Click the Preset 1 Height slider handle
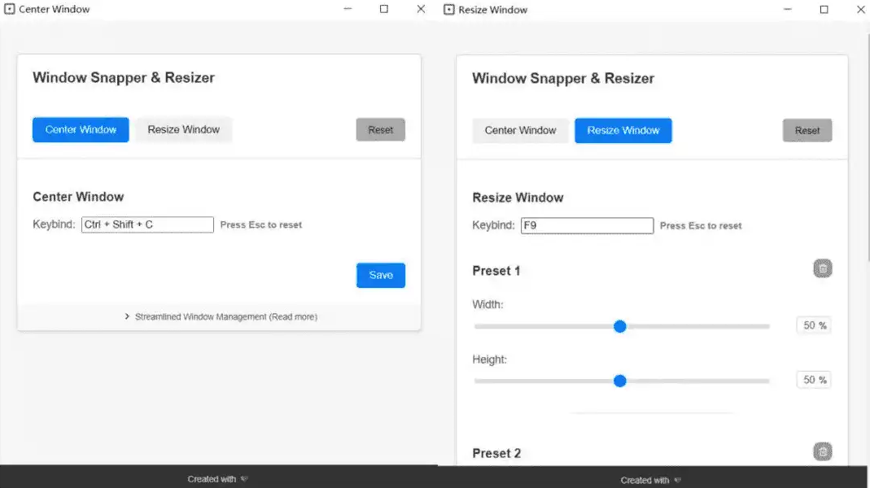 click(620, 381)
